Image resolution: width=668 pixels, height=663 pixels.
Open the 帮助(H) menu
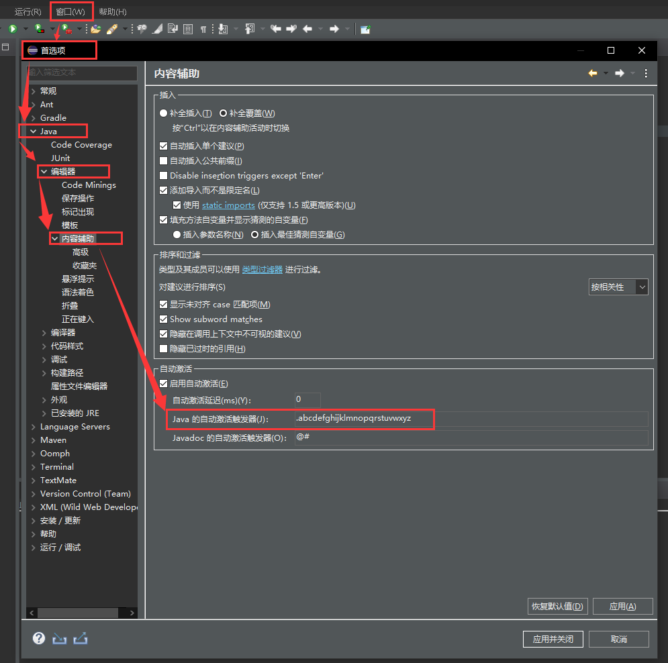(112, 11)
